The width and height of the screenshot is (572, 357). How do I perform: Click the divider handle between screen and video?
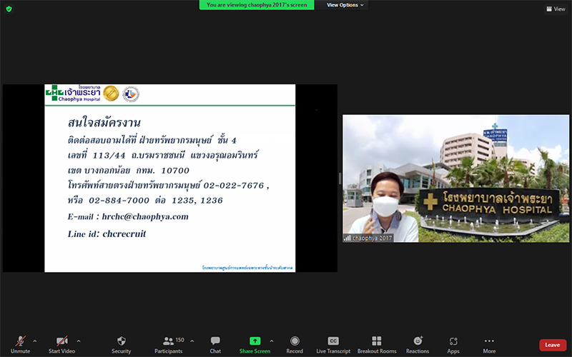(340, 178)
